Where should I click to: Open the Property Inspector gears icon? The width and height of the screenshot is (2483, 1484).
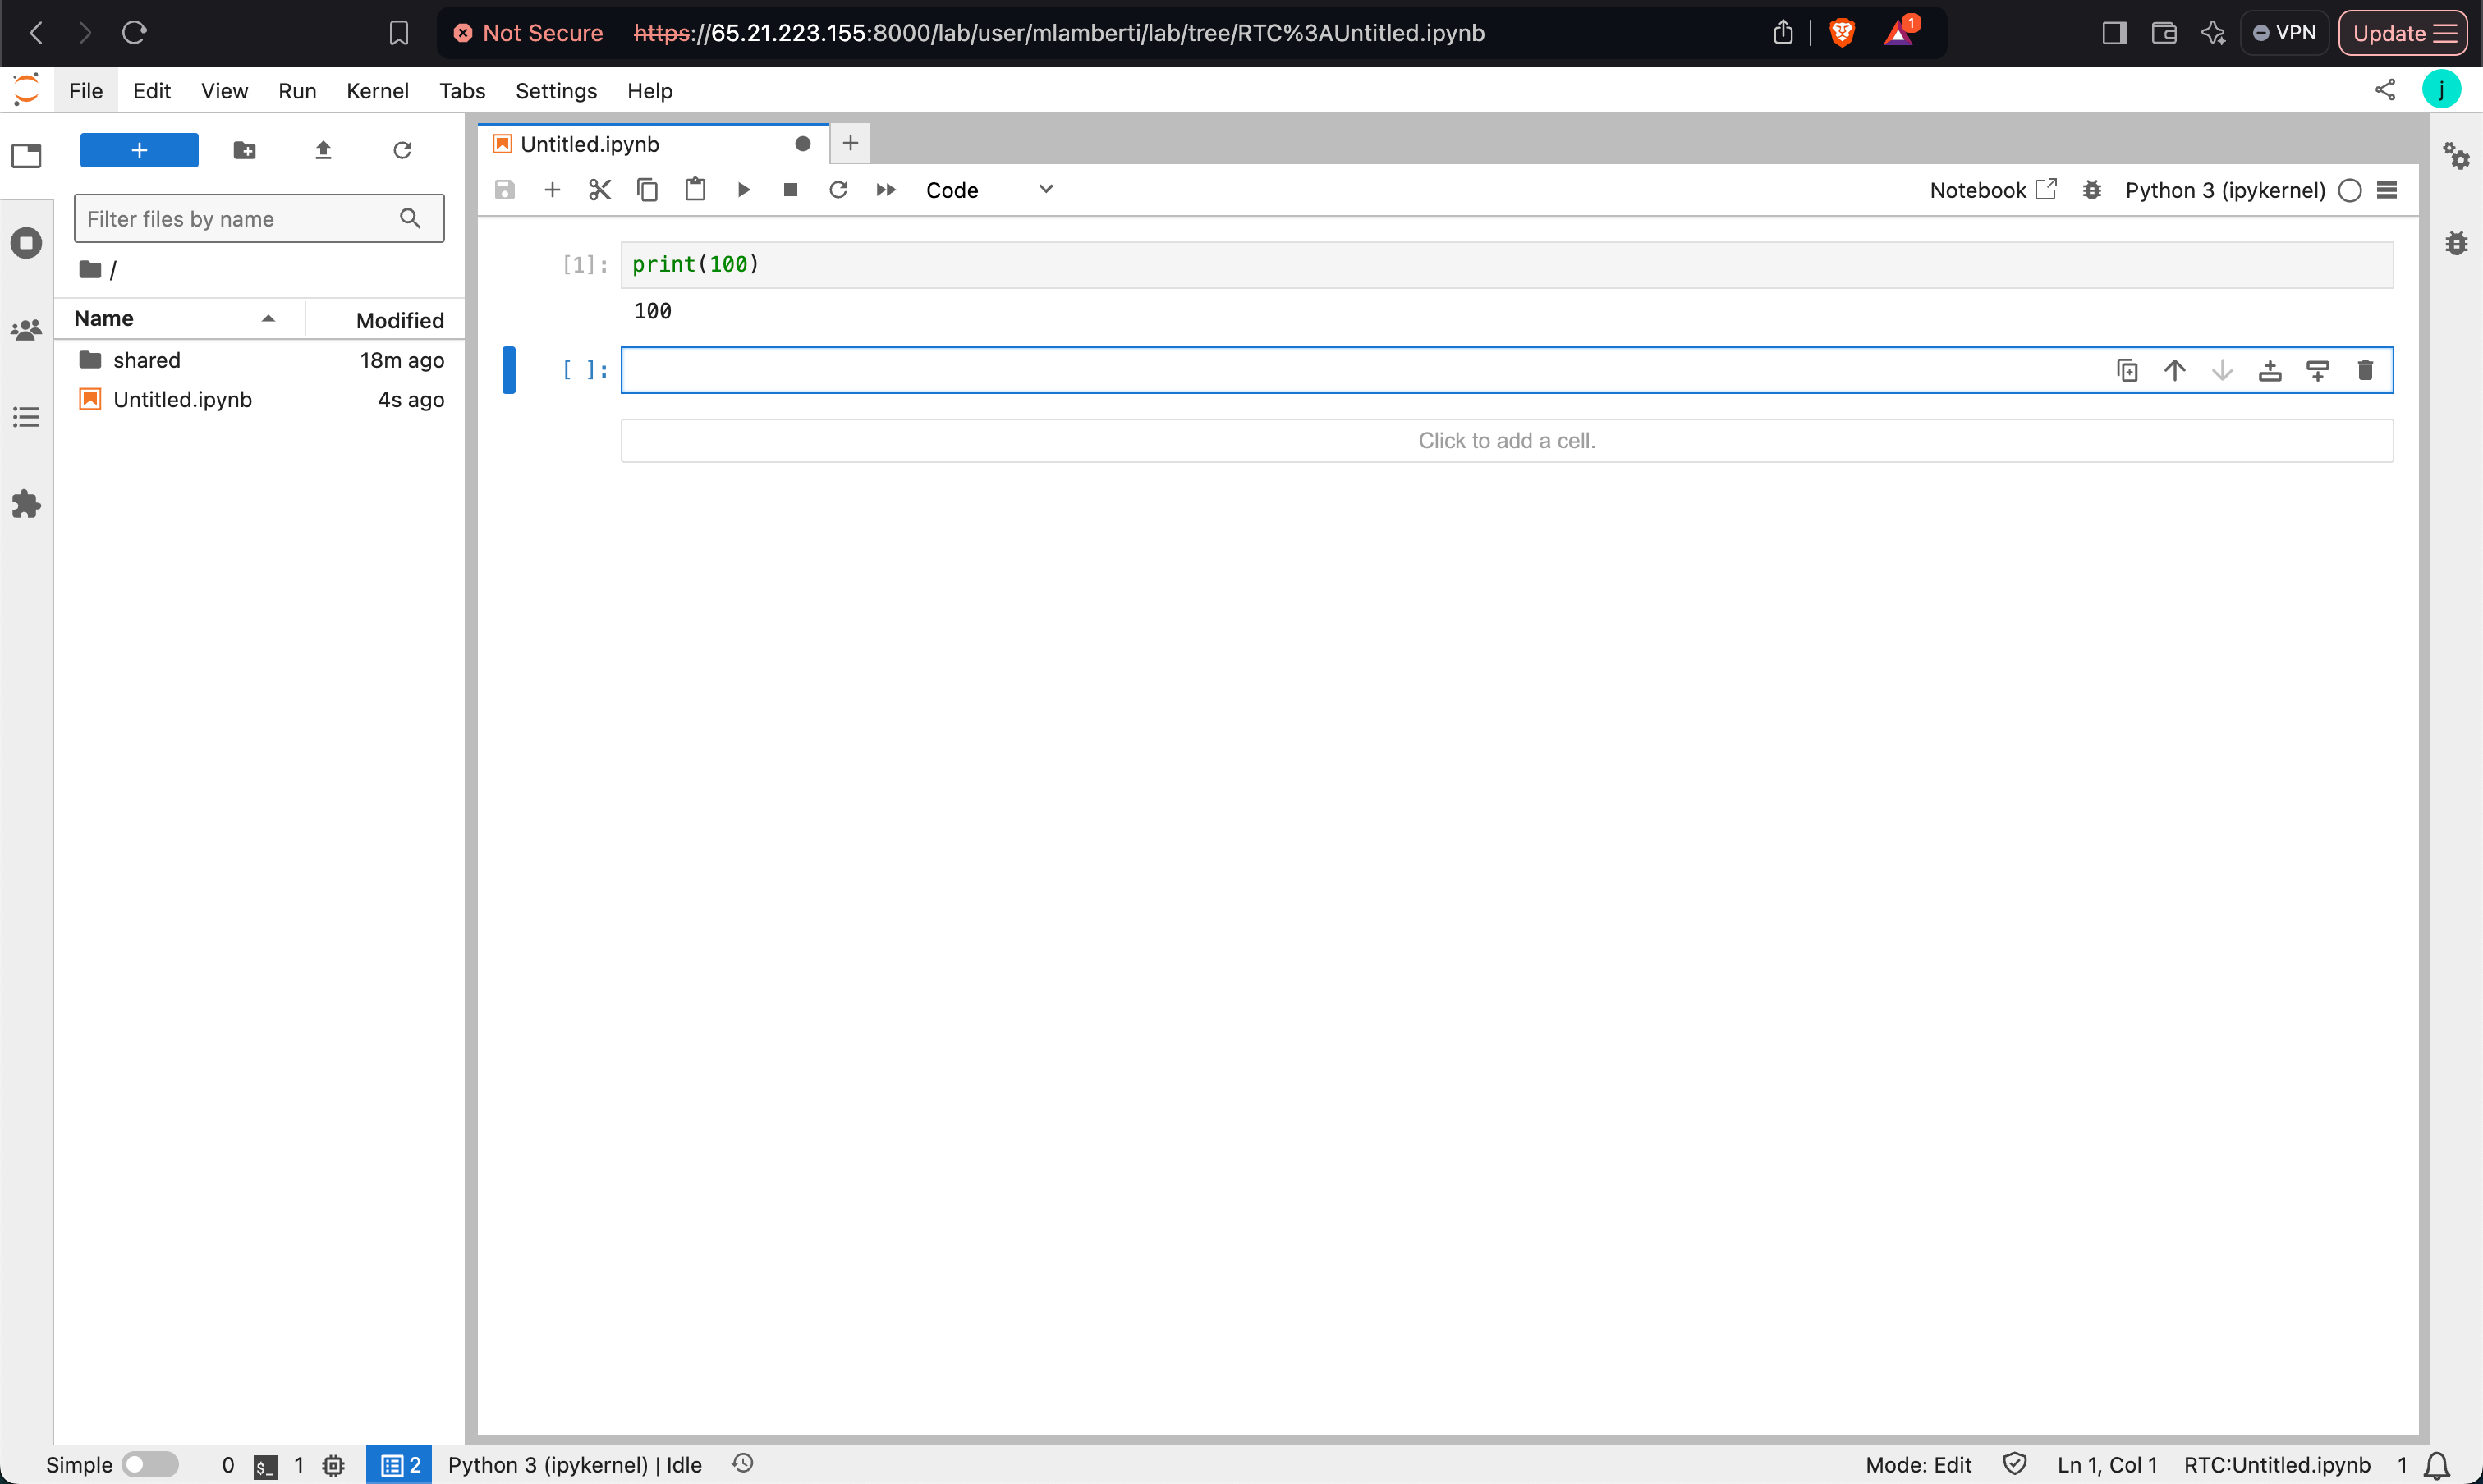pyautogui.click(x=2456, y=156)
